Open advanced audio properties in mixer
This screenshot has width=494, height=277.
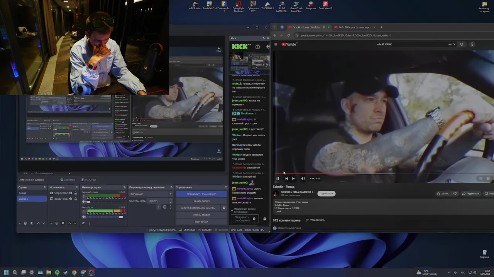click(83, 223)
